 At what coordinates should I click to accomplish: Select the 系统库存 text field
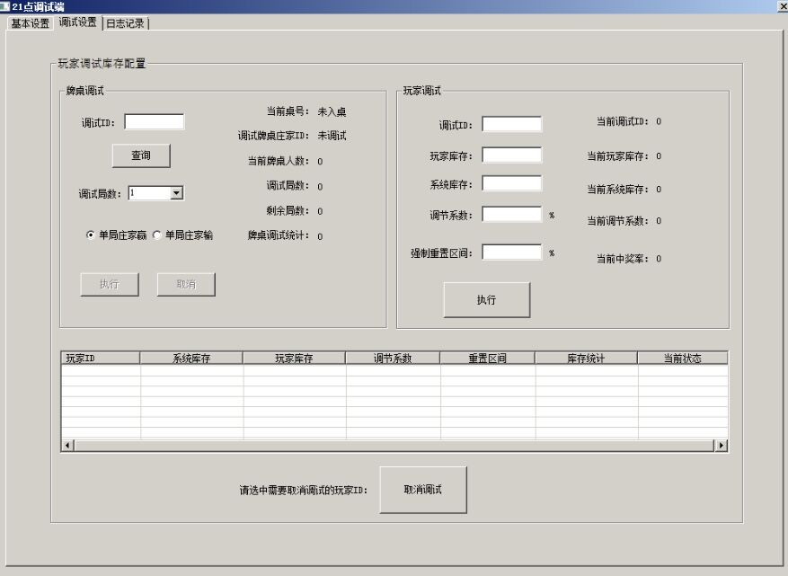pyautogui.click(x=511, y=184)
